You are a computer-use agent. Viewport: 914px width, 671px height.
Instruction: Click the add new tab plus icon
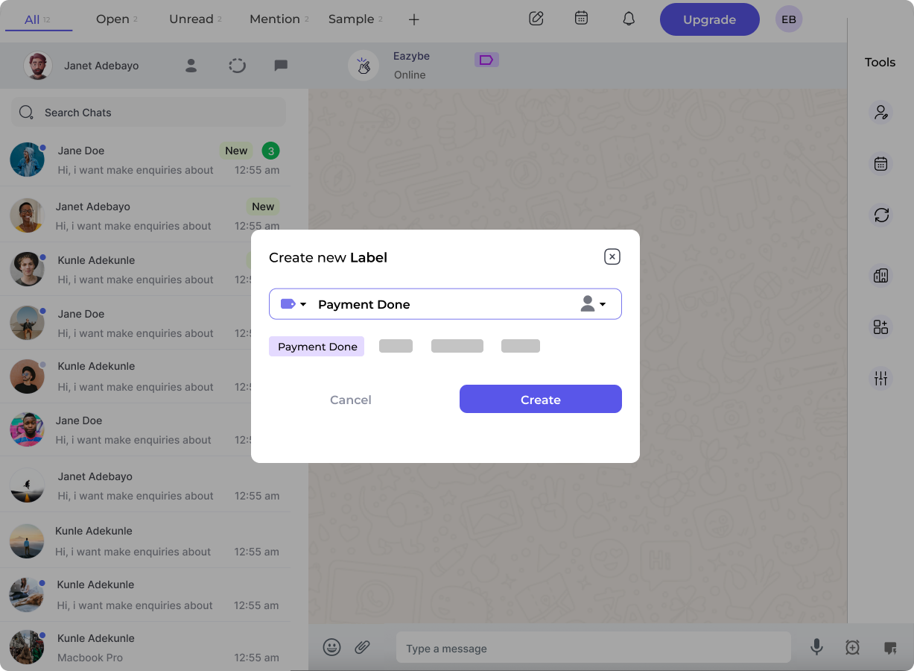point(414,19)
